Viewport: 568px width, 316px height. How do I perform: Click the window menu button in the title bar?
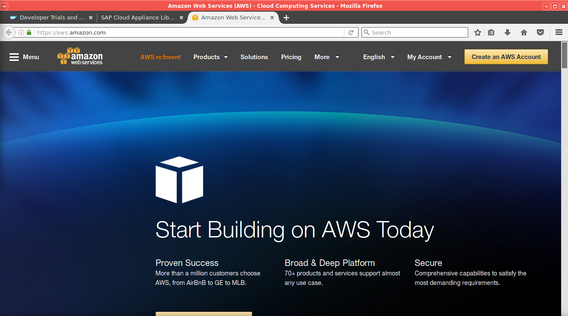point(5,6)
